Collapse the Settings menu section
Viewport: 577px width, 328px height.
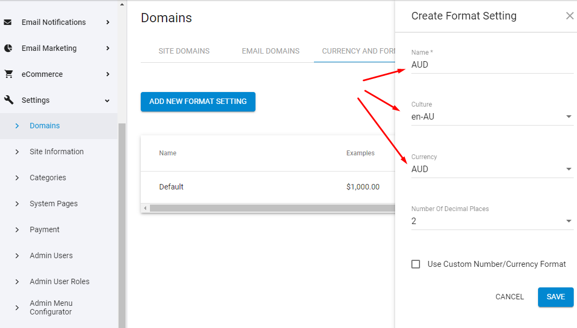point(107,101)
